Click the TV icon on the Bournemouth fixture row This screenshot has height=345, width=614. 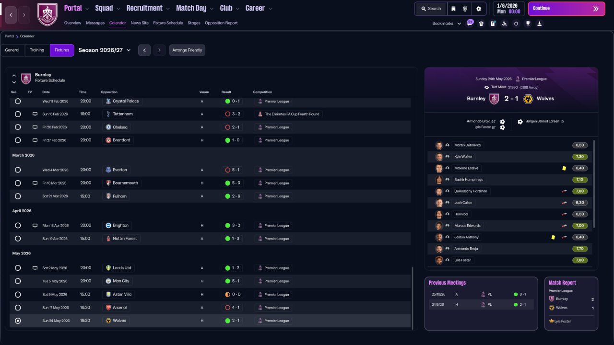pos(35,183)
